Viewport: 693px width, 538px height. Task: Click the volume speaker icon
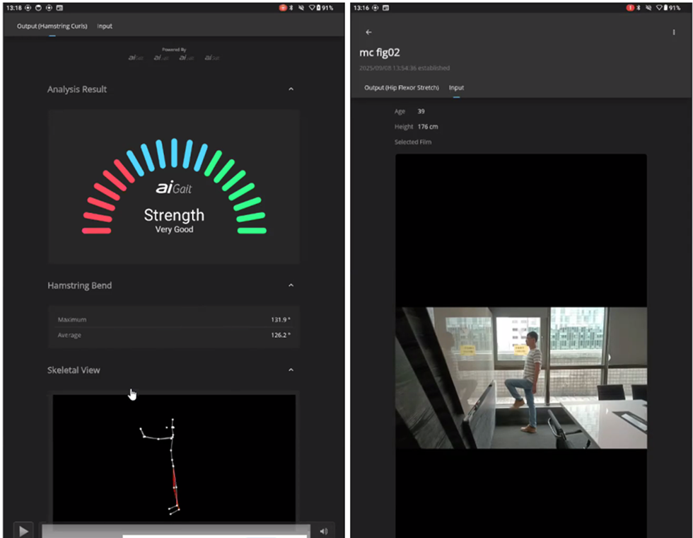pyautogui.click(x=324, y=531)
